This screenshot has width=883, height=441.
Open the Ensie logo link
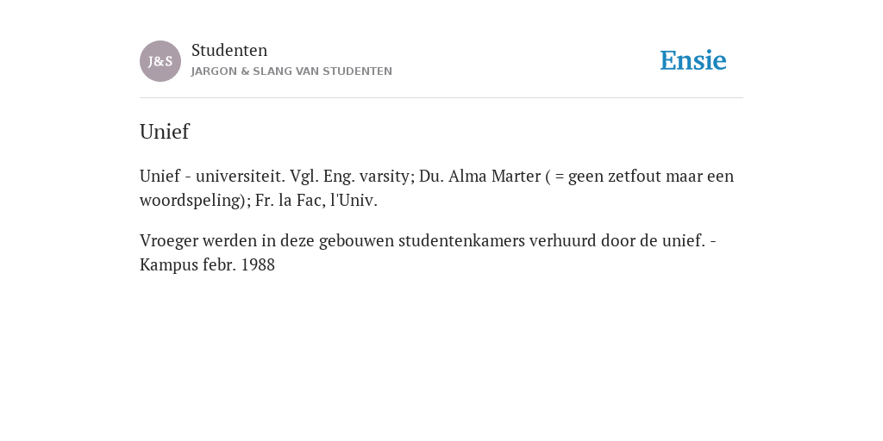tap(693, 60)
